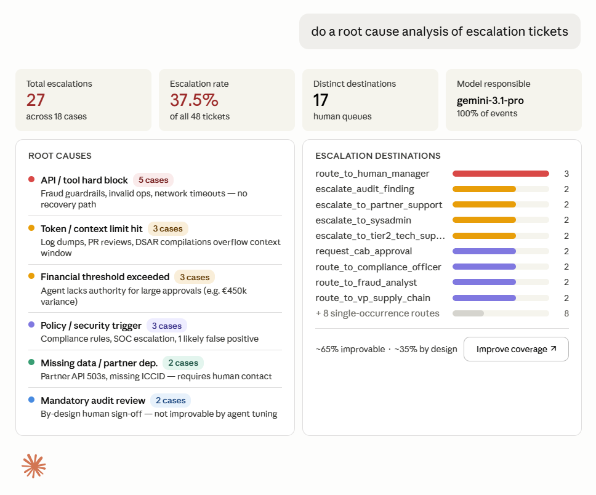Click the arrow icon in Improve coverage

[554, 348]
